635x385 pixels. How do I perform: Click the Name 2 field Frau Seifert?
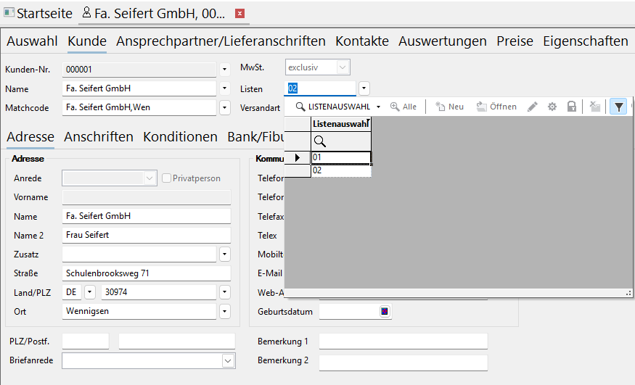tap(147, 235)
